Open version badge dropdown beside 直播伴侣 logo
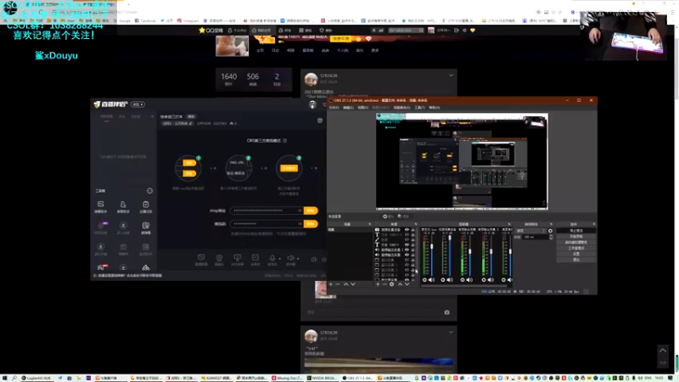This screenshot has height=382, width=679. tap(137, 104)
